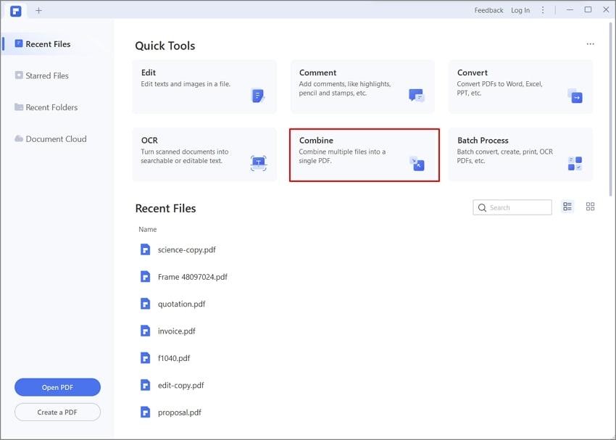Viewport: 616px width, 440px height.
Task: Click the PDFelement logo tab icon
Action: [x=15, y=10]
